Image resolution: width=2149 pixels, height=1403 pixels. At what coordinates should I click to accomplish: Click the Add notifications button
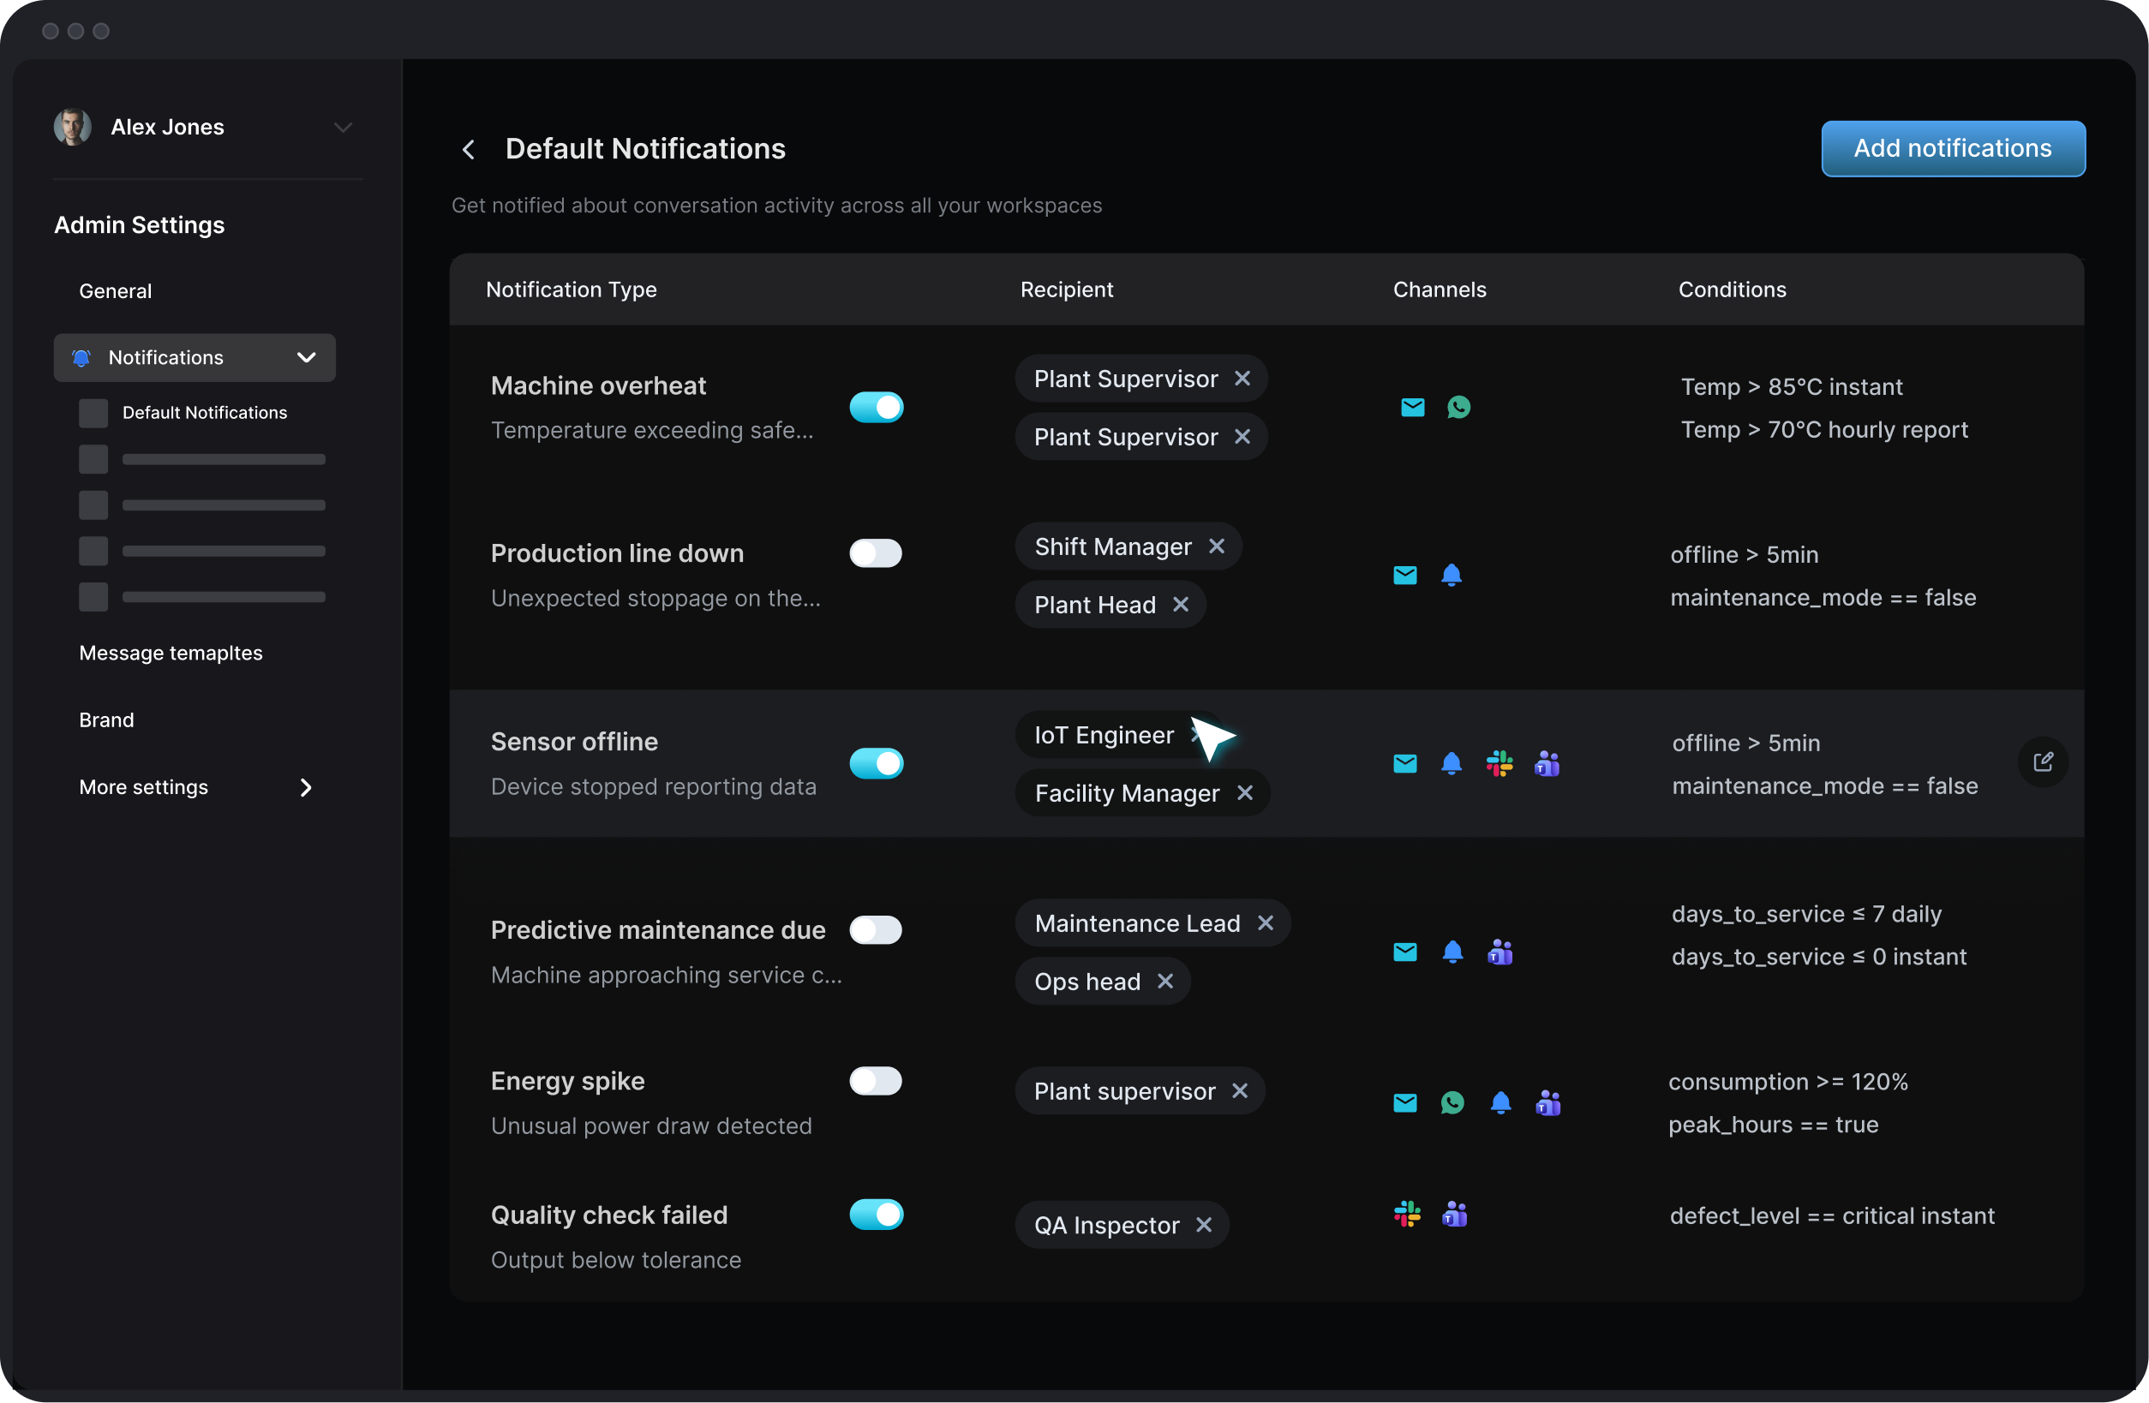pyautogui.click(x=1952, y=149)
